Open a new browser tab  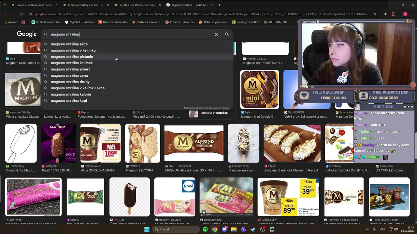click(219, 5)
